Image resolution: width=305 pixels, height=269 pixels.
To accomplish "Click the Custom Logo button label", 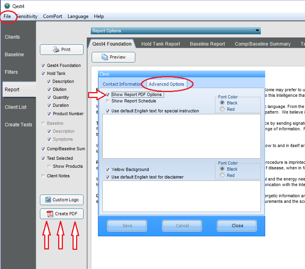I will [x=66, y=200].
